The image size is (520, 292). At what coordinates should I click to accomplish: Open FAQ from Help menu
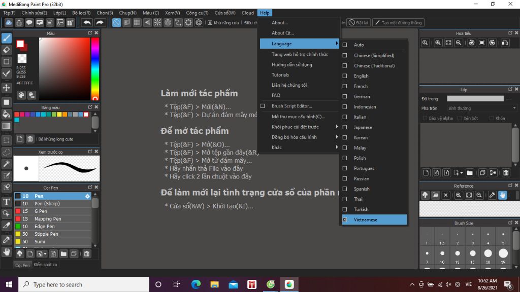(276, 95)
